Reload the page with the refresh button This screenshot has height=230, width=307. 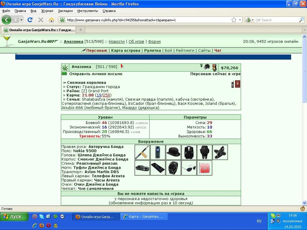click(x=30, y=20)
